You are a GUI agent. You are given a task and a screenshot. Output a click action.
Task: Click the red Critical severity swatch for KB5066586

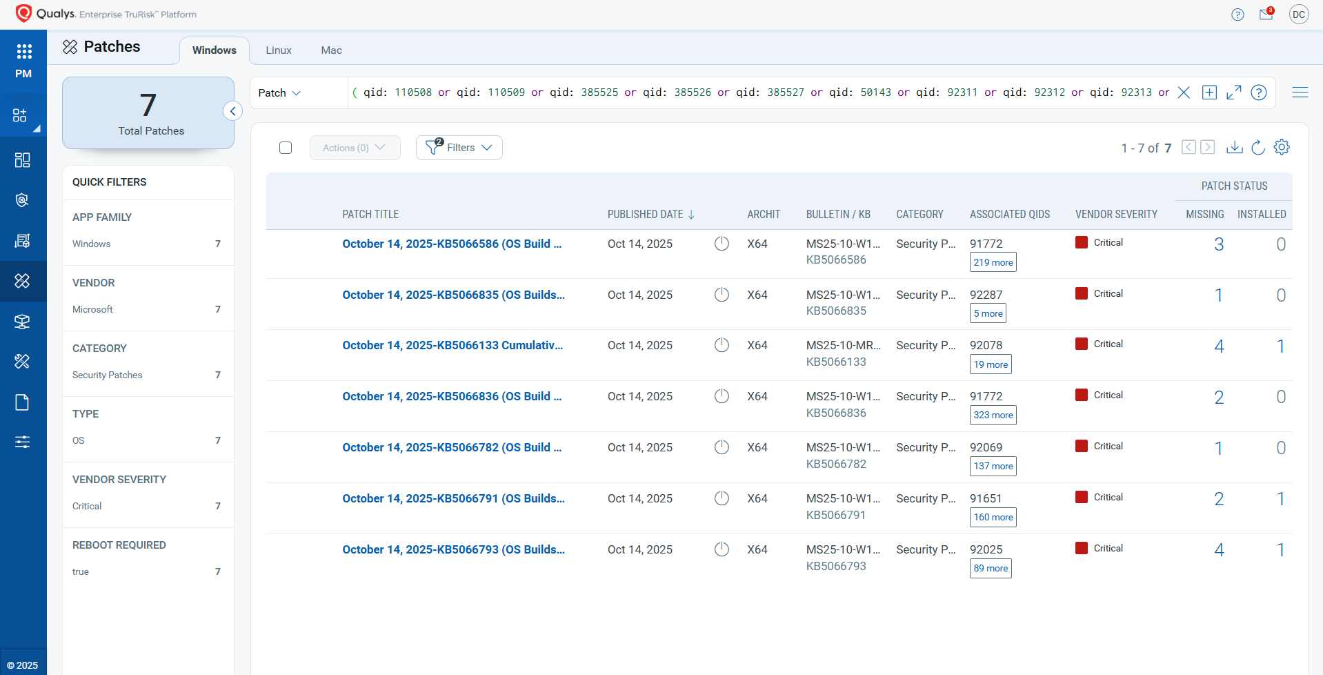coord(1081,242)
